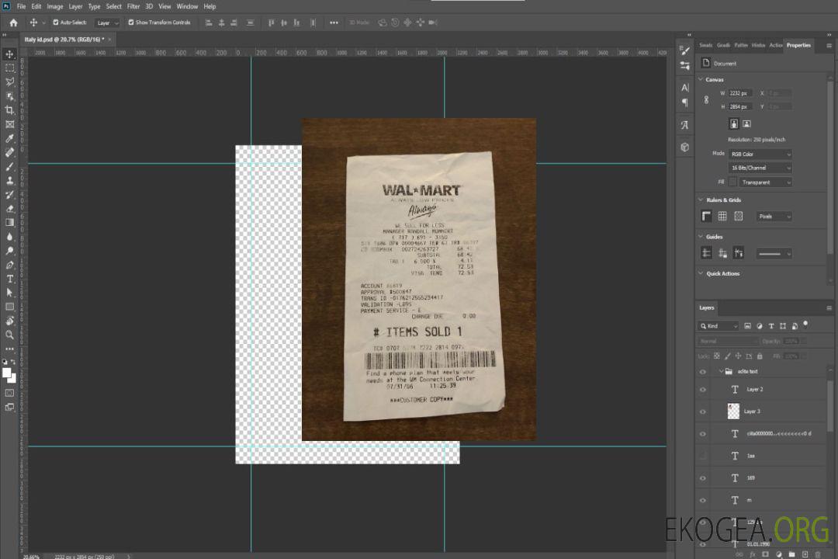This screenshot has width=838, height=559.
Task: Open the Paragraph panel icon
Action: tap(684, 102)
